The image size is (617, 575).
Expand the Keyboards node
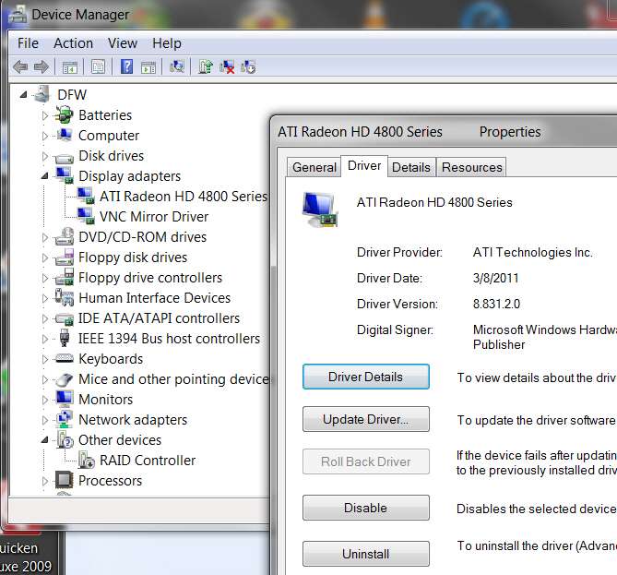[45, 359]
